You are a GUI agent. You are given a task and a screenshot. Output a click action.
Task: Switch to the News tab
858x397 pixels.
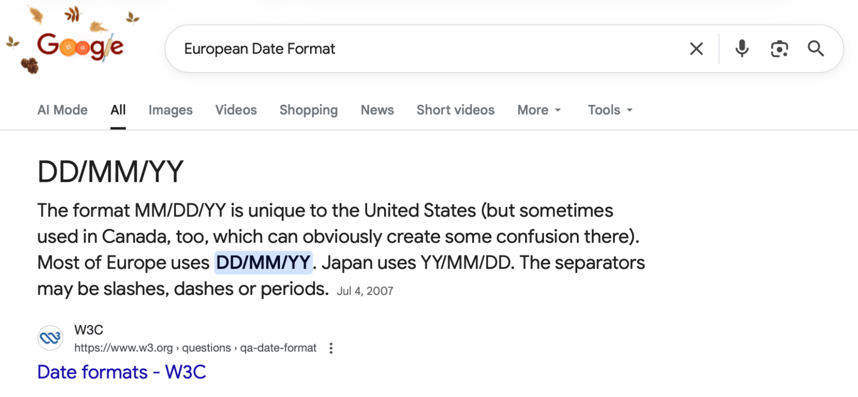click(x=377, y=110)
